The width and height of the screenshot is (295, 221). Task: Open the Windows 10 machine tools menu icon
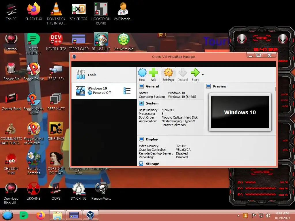pos(127,91)
